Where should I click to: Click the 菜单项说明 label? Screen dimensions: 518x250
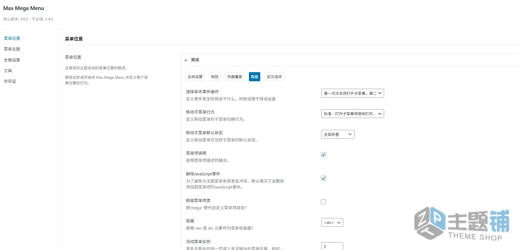point(196,153)
